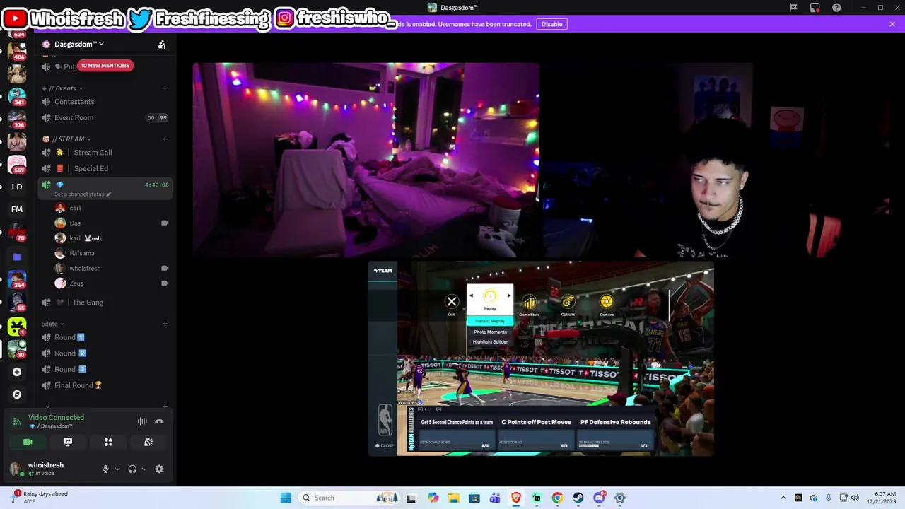This screenshot has width=905, height=509.
Task: Join the Special Ed voice channel
Action: click(105, 169)
